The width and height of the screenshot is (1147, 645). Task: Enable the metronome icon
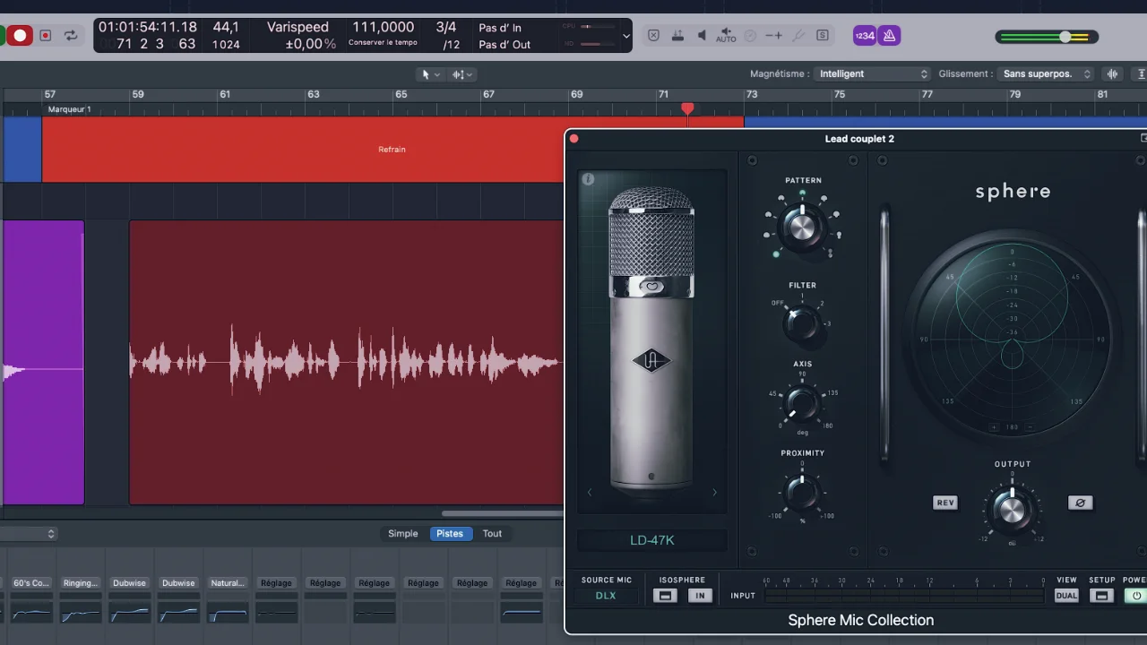pyautogui.click(x=889, y=35)
